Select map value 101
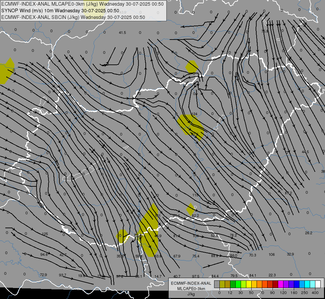The image size is (325, 299). click(158, 216)
